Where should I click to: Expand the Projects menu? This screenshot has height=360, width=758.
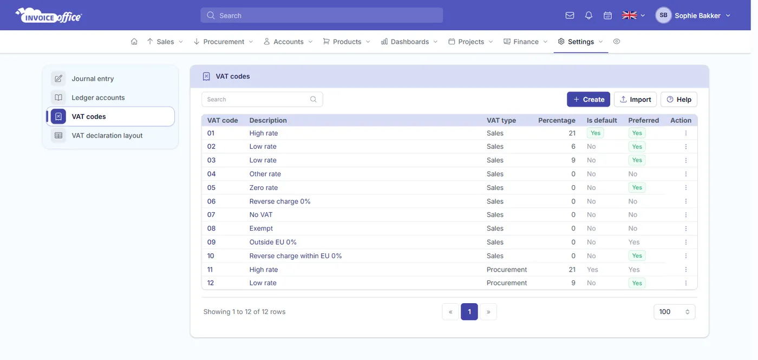471,42
